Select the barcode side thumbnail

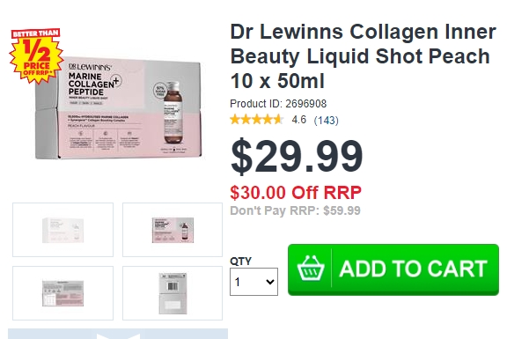coord(173,293)
